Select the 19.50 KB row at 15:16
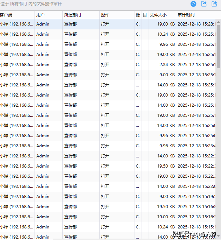 pyautogui.click(x=105, y=207)
